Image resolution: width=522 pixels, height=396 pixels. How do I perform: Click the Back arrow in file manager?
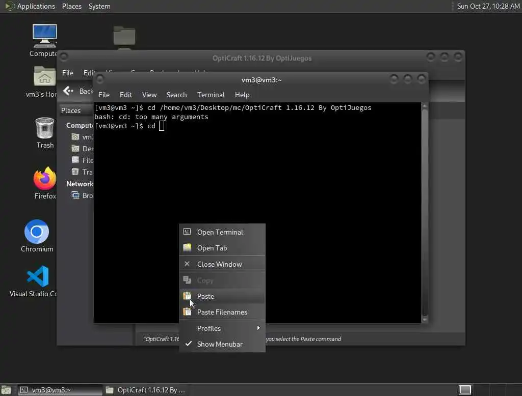(x=68, y=91)
